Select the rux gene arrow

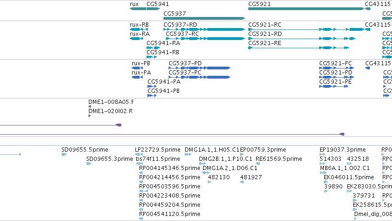click(138, 9)
